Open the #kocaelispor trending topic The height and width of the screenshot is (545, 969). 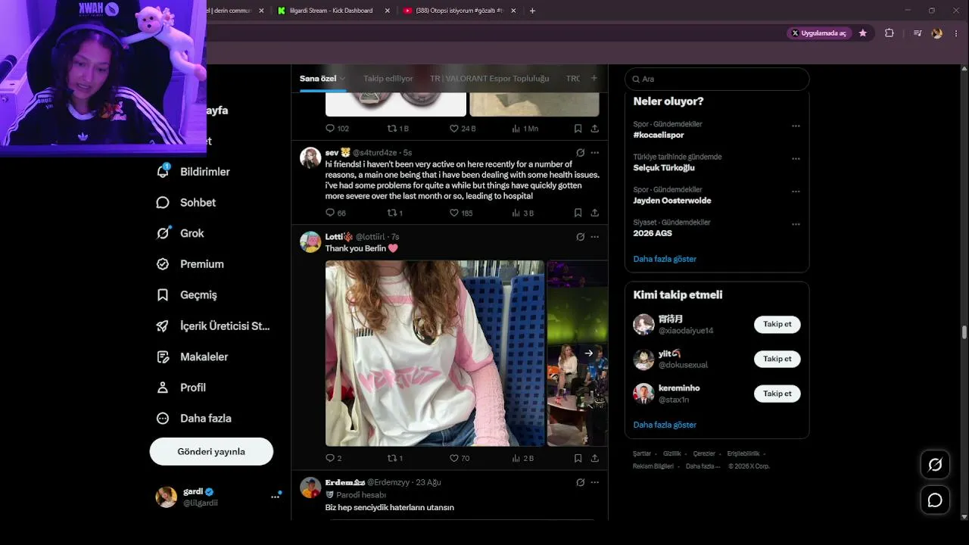coord(659,135)
